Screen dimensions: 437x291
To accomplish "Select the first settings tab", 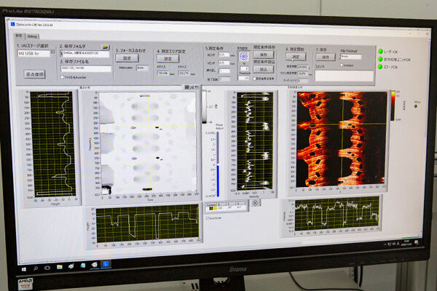I will click(x=19, y=35).
